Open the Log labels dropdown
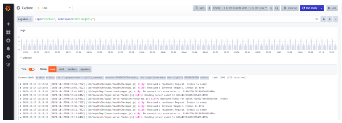This screenshot has width=342, height=123. click(25, 19)
